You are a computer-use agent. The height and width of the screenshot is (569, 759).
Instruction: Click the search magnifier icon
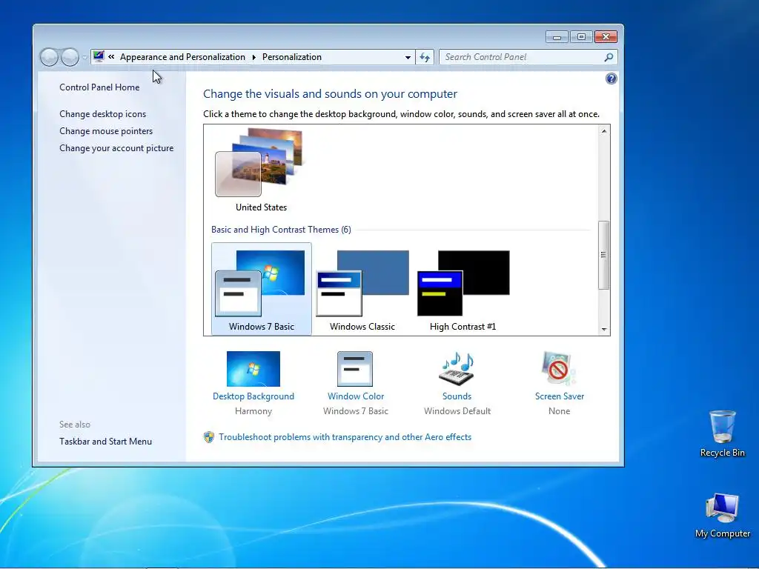[609, 57]
